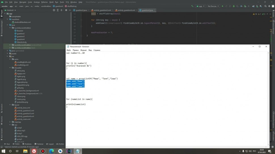Viewport: 275px width, 154px height.
Task: Collapse the drawable folder in tree
Action: click(x=10, y=68)
